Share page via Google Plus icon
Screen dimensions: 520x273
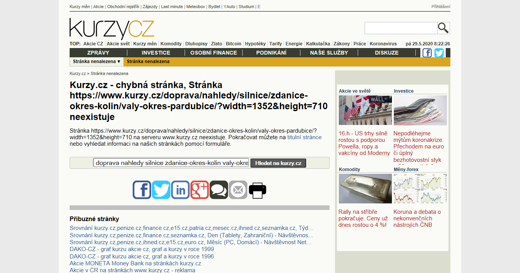200,190
